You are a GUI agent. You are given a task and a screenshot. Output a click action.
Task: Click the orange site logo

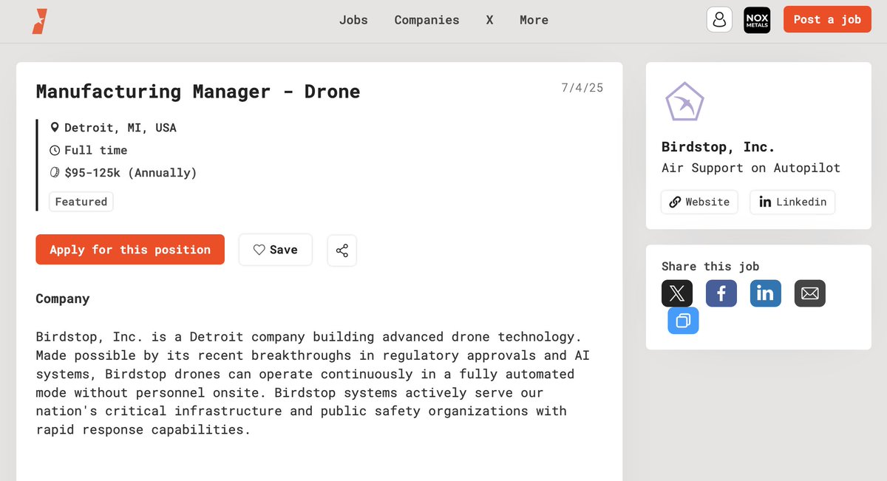40,21
